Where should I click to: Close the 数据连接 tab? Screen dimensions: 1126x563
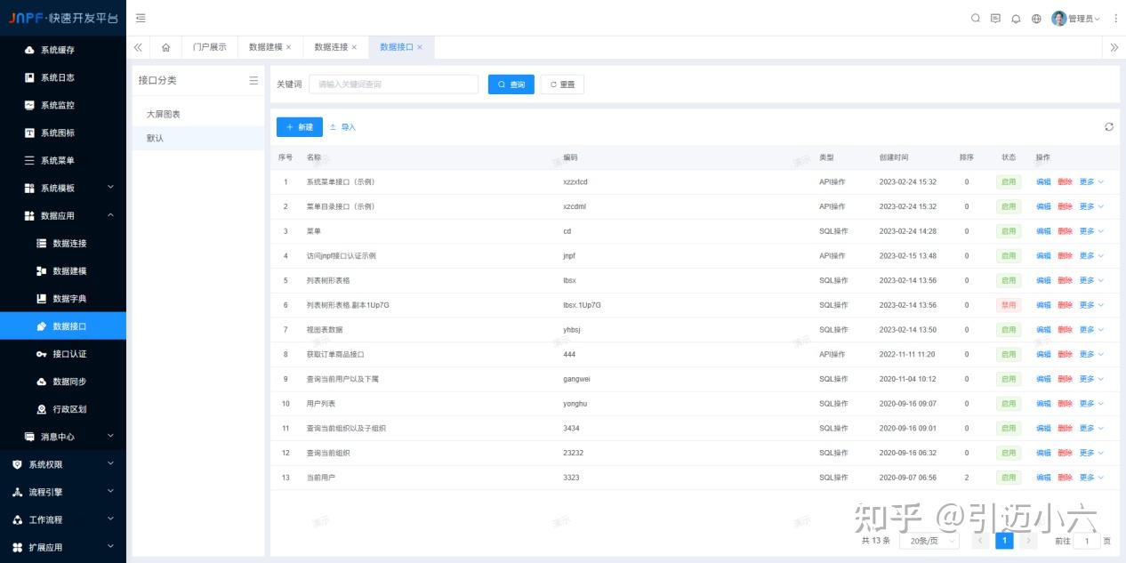pos(354,47)
